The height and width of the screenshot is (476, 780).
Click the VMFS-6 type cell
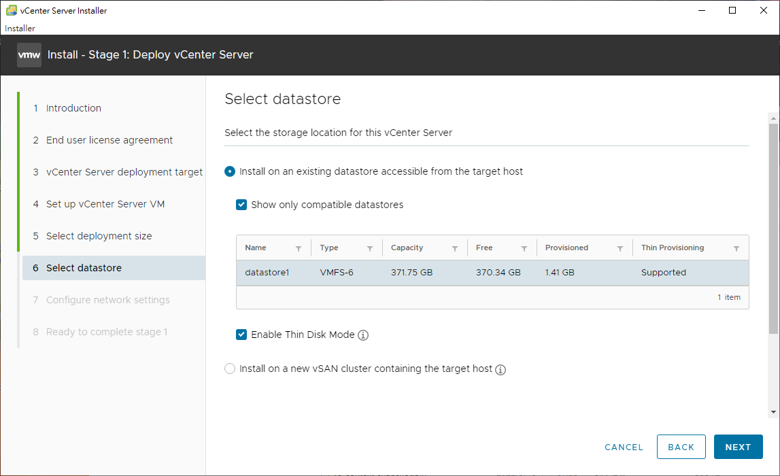(337, 273)
